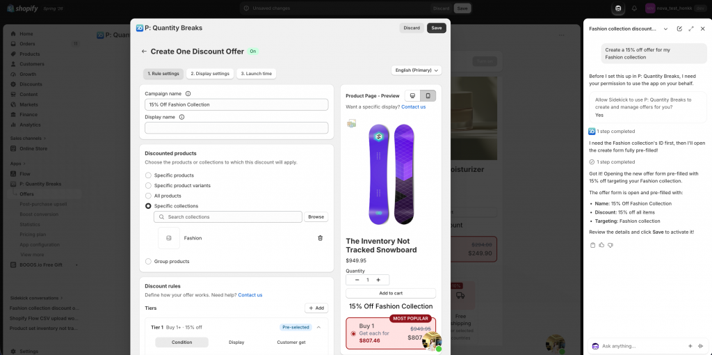Click Add to cart in the preview
Image resolution: width=712 pixels, height=355 pixels.
coord(391,293)
